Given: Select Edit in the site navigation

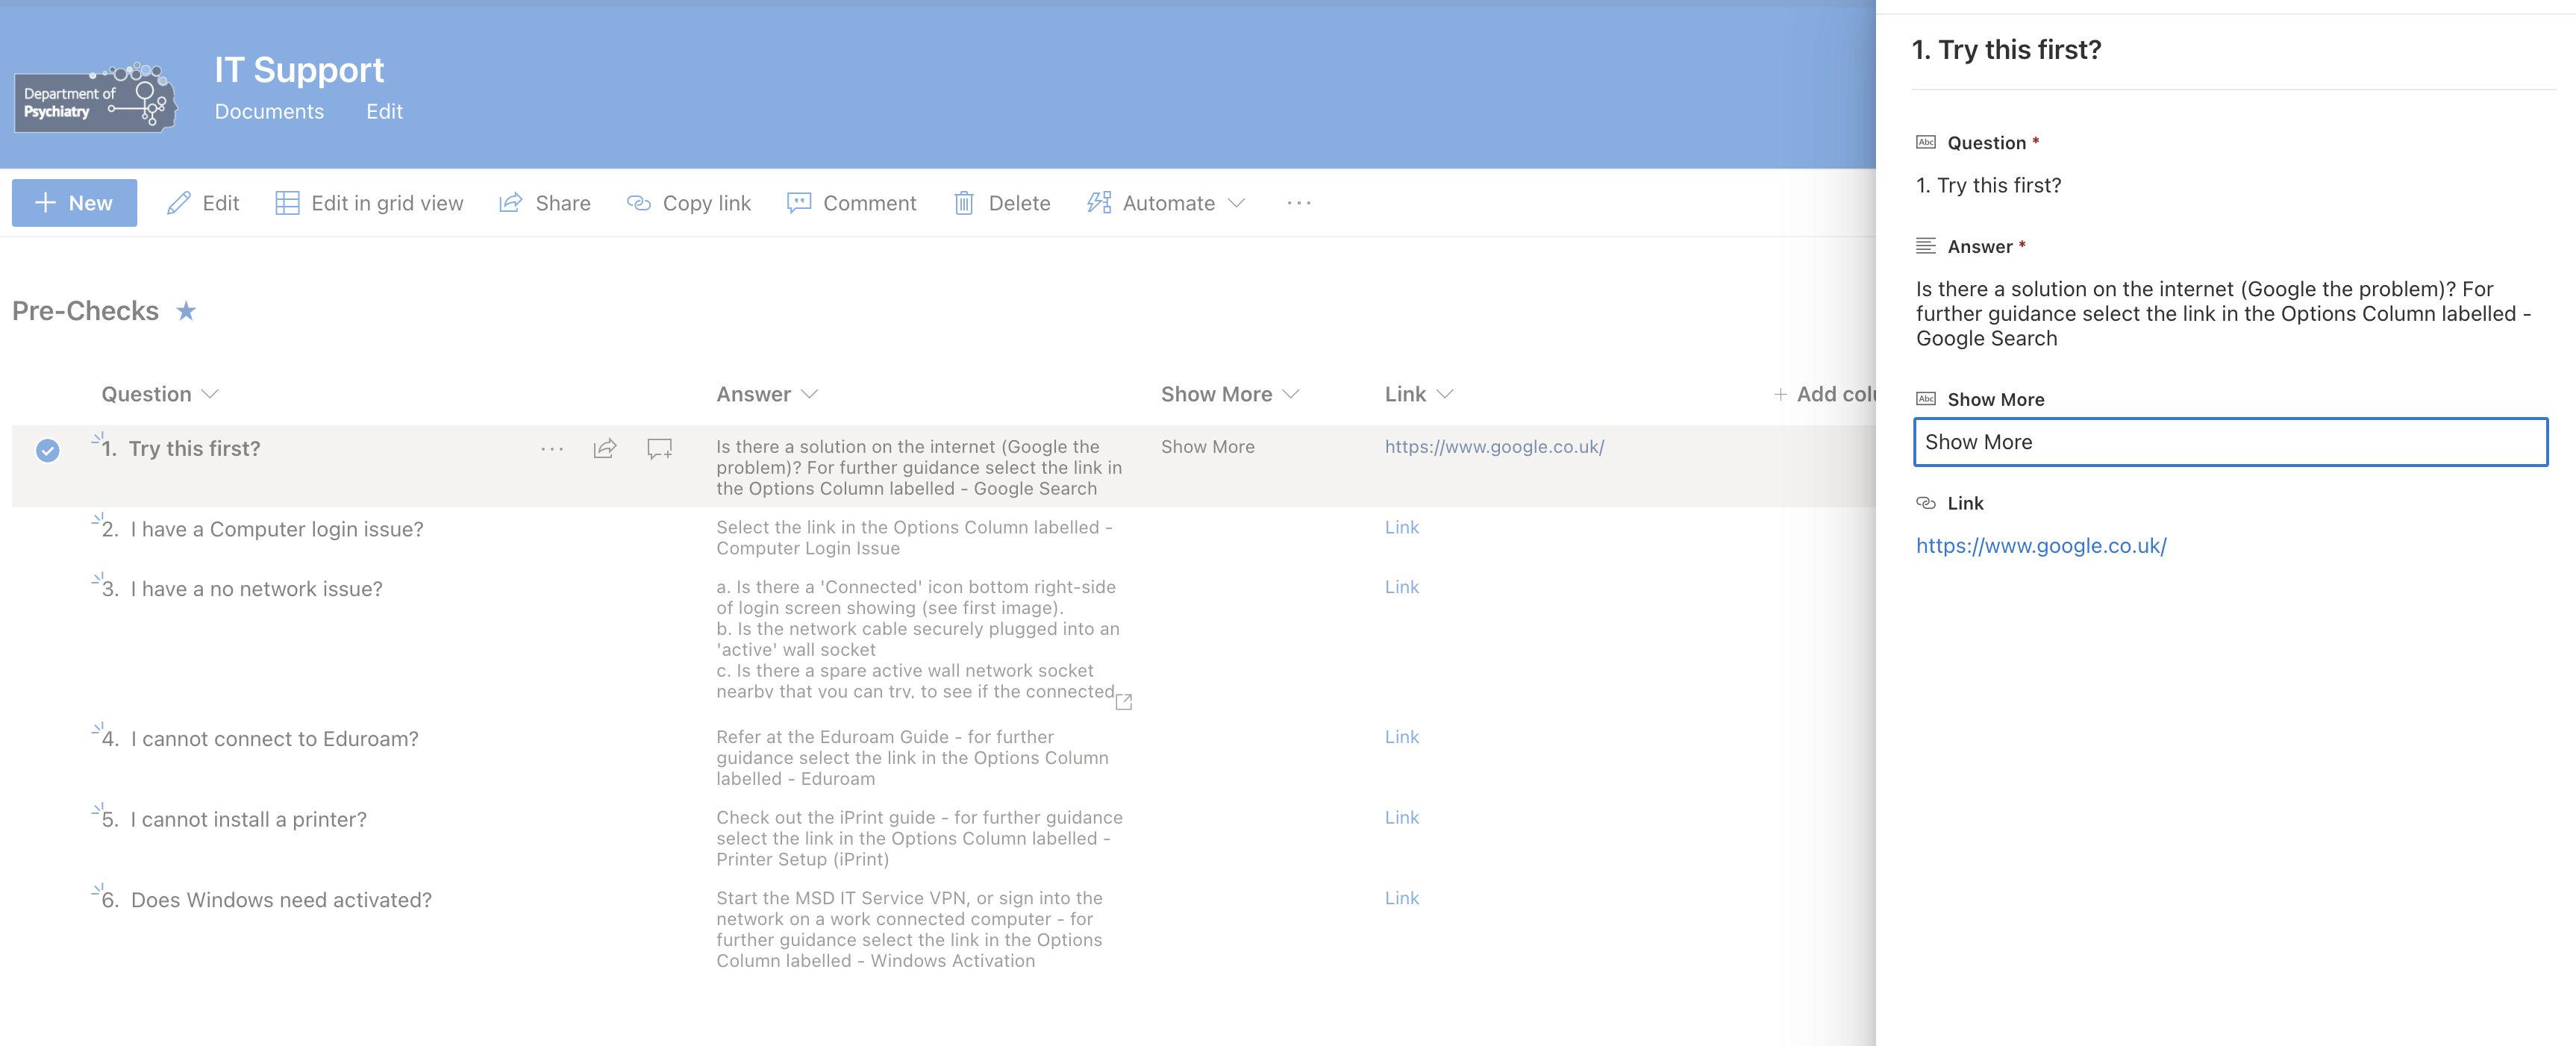Looking at the screenshot, I should [384, 111].
